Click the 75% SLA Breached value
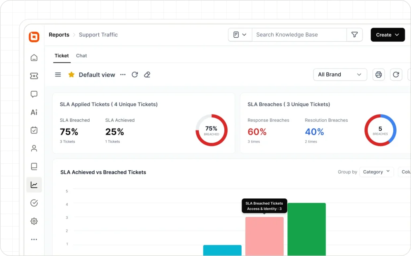This screenshot has height=256, width=411. point(69,132)
